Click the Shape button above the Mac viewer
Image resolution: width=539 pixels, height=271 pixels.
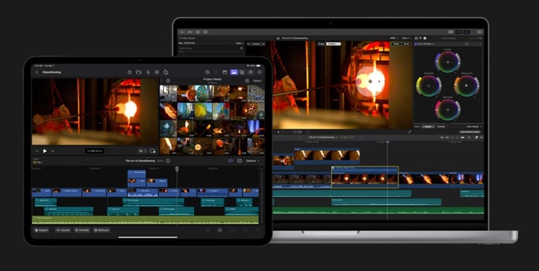coord(321,44)
